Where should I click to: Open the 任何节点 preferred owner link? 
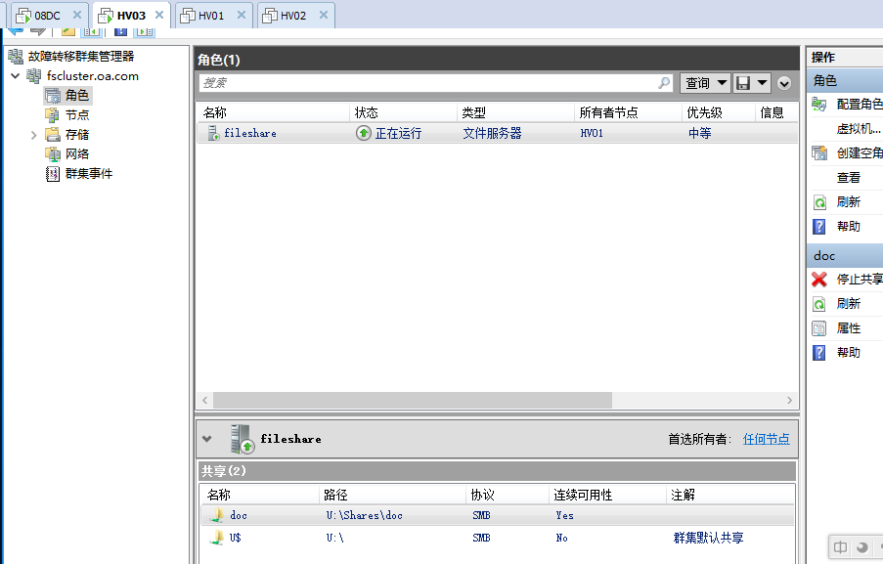tap(766, 439)
